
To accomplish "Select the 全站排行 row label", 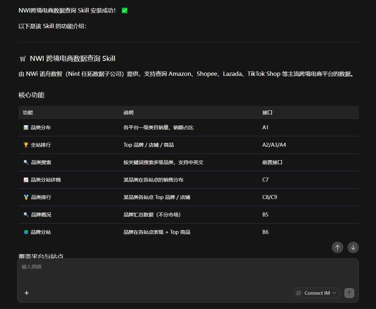I will coord(41,145).
